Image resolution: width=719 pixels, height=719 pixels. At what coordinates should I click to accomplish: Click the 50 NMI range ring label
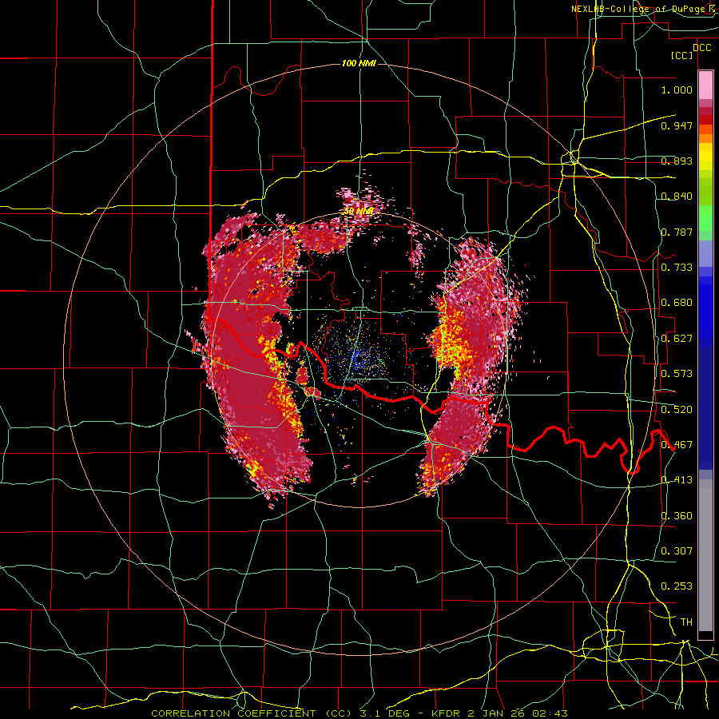[358, 212]
